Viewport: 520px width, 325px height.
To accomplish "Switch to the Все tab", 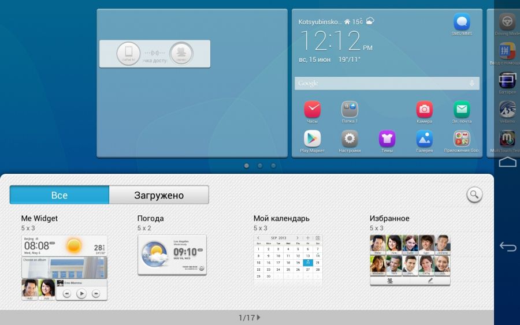I will point(60,195).
